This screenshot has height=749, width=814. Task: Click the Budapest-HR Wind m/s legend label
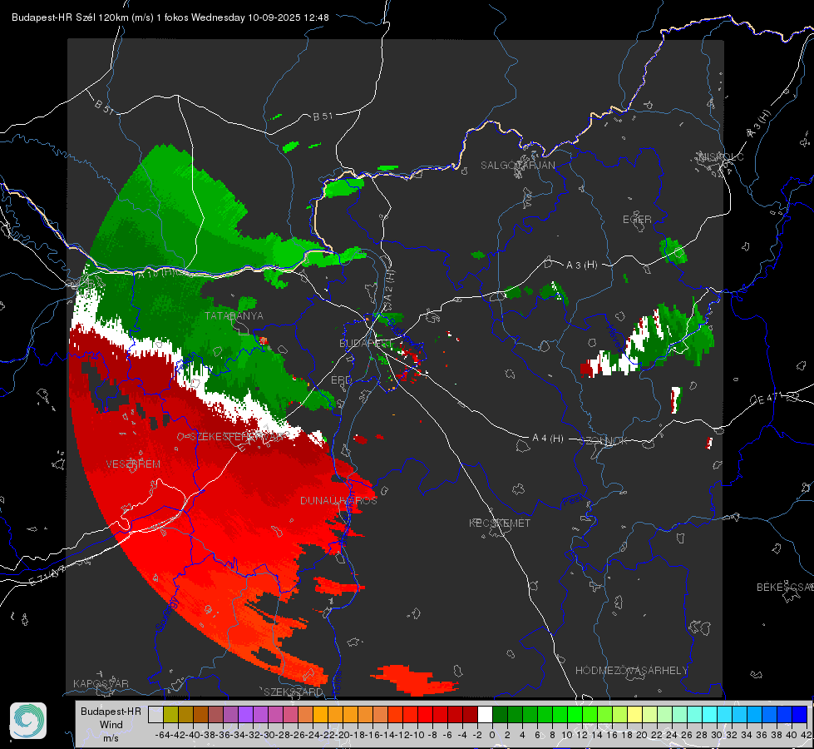click(111, 725)
